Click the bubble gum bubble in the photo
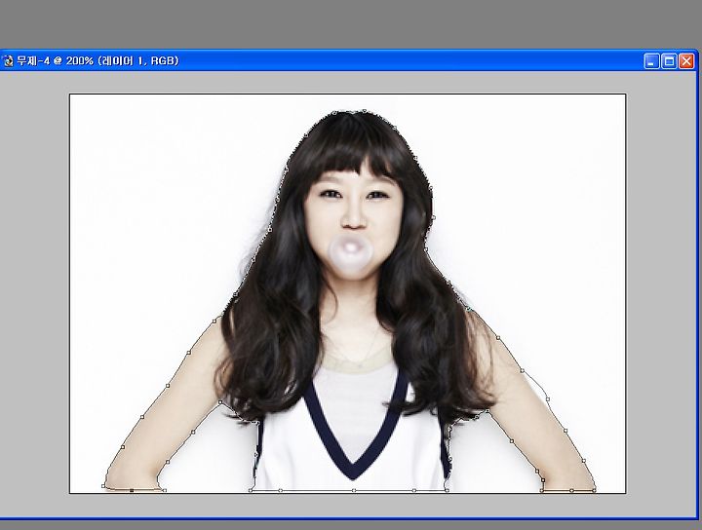 click(x=351, y=254)
